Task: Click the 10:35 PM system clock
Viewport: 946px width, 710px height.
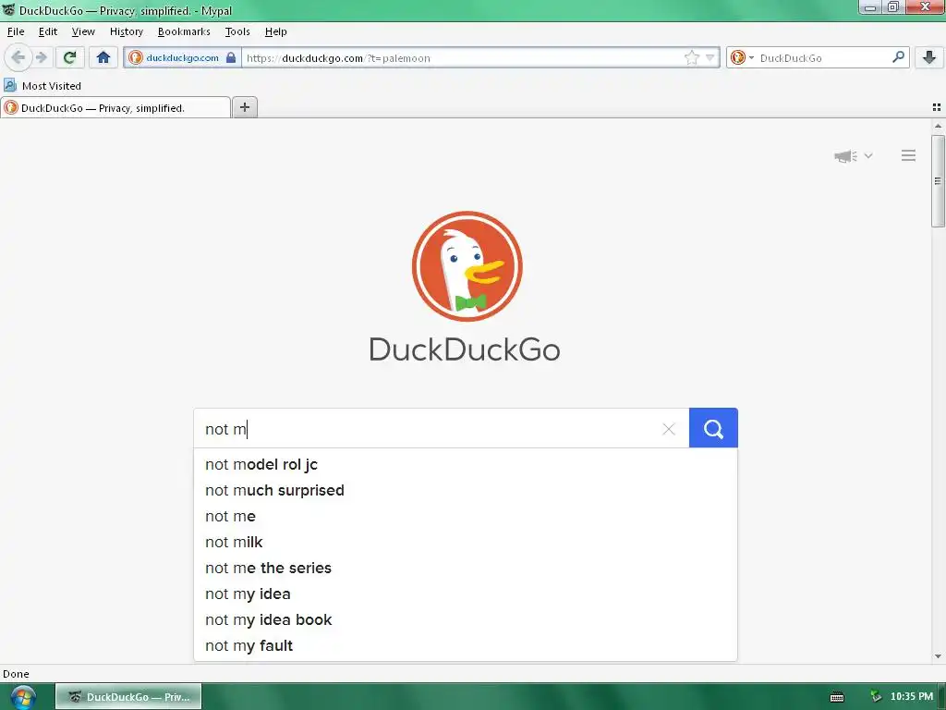Action: tap(912, 697)
